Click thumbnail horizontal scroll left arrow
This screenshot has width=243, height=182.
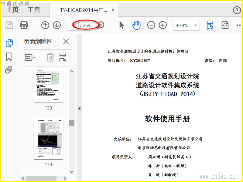(23, 178)
